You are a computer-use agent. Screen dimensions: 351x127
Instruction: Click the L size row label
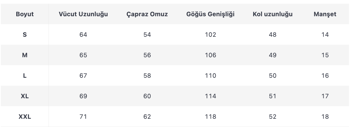[x=25, y=76]
